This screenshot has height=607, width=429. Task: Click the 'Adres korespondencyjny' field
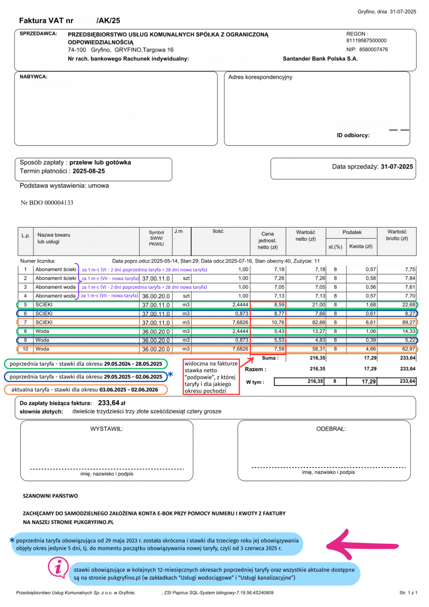coord(317,108)
